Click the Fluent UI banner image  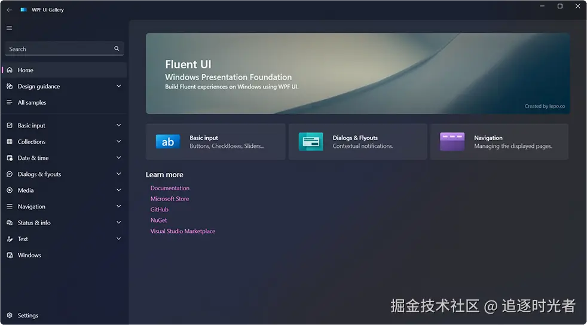(357, 73)
